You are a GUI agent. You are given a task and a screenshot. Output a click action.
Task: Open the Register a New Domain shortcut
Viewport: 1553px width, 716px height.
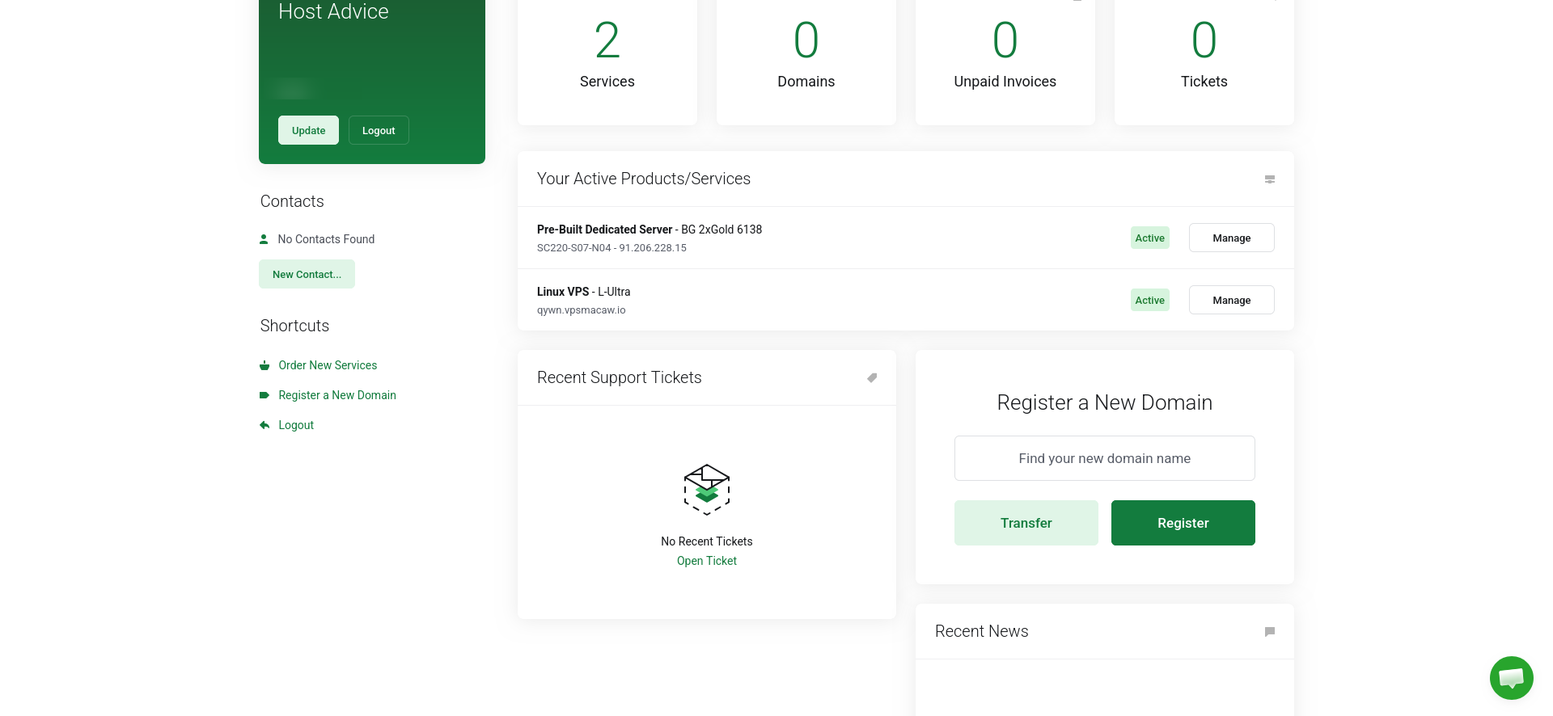point(337,395)
